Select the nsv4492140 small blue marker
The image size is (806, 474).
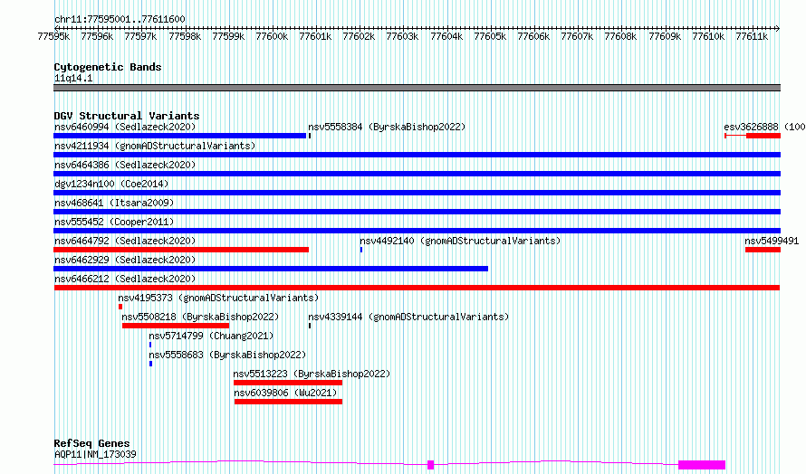(x=361, y=250)
